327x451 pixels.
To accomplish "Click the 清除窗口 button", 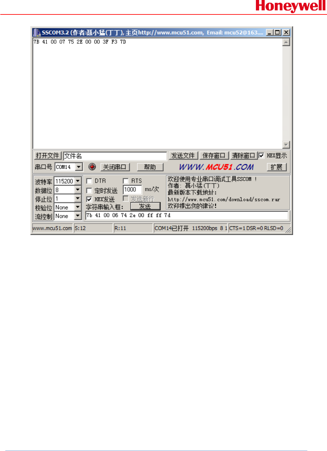I will pyautogui.click(x=244, y=156).
